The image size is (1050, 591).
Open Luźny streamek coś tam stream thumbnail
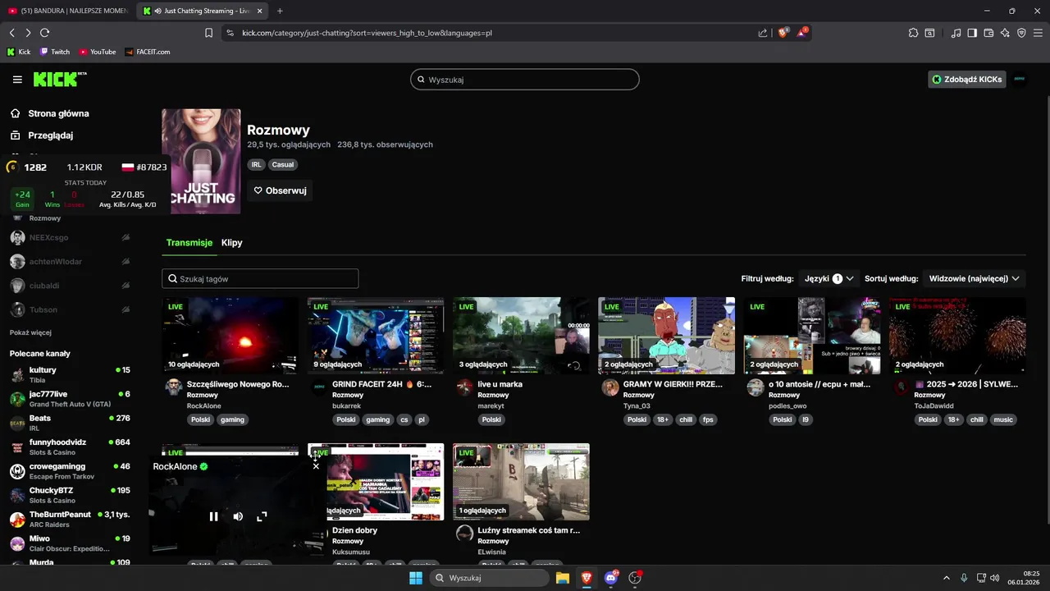pos(521,482)
